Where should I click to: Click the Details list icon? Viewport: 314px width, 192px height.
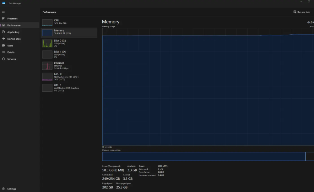coord(3,52)
